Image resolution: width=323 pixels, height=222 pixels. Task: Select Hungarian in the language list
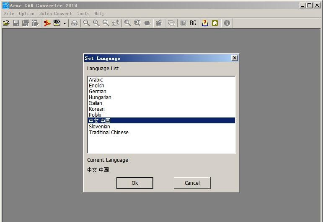pos(161,97)
